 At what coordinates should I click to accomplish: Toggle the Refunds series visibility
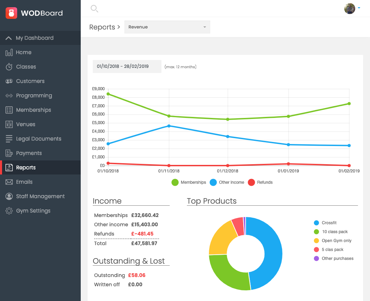[260, 182]
